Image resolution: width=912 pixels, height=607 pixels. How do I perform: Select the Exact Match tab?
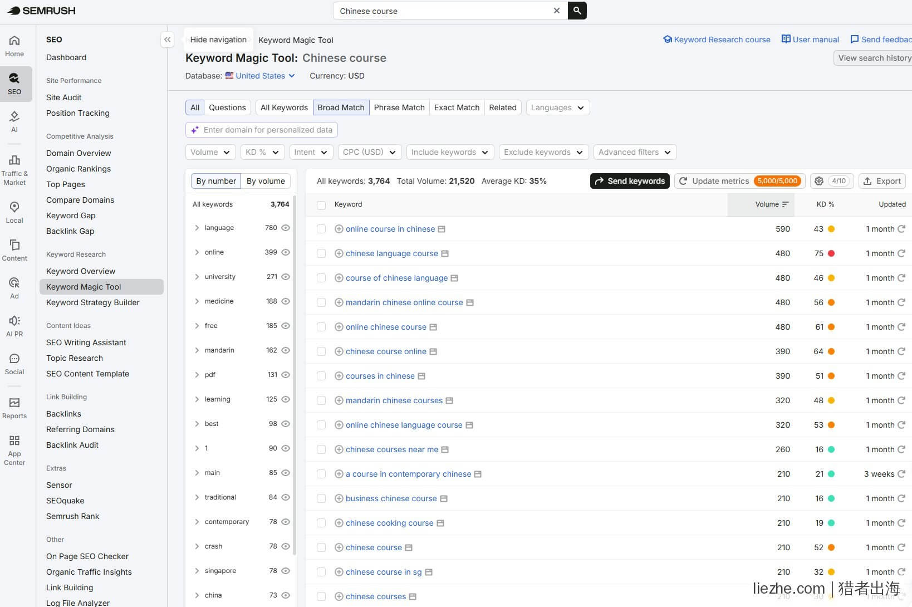point(457,107)
